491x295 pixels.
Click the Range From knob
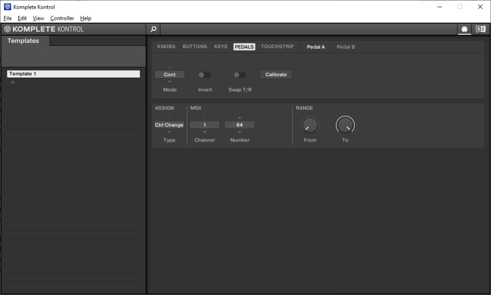[x=310, y=125]
